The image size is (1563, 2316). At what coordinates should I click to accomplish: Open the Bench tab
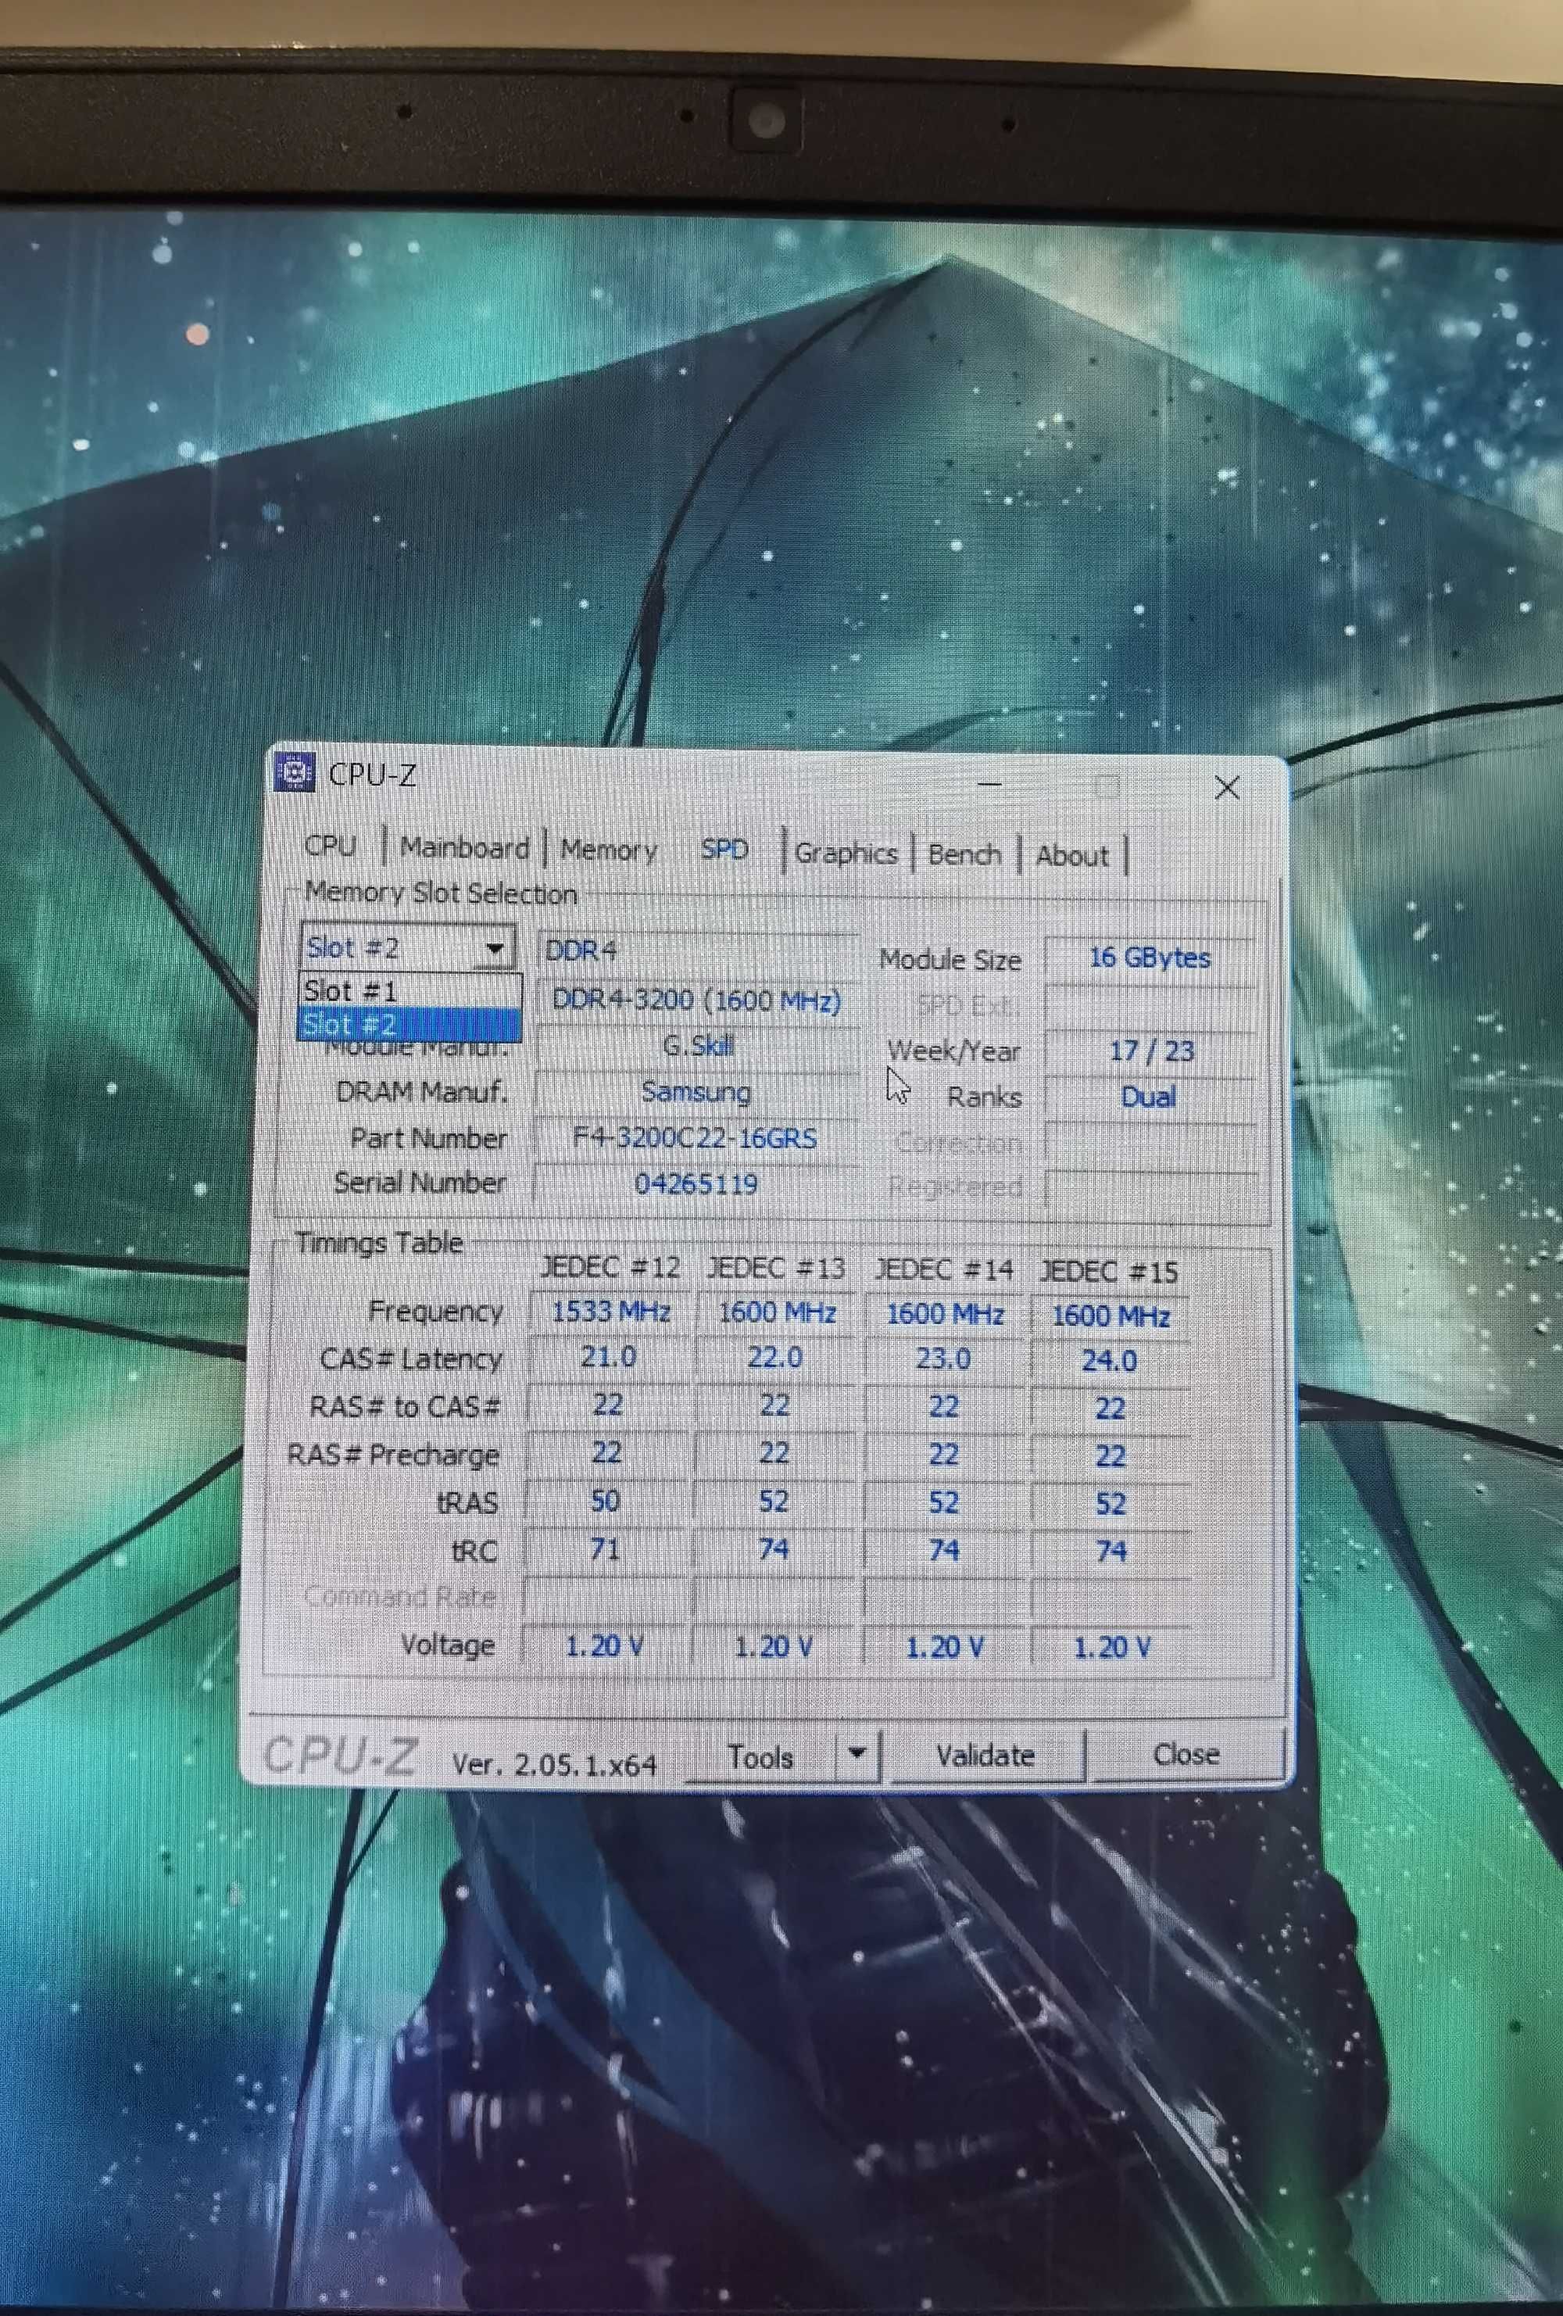tap(964, 855)
